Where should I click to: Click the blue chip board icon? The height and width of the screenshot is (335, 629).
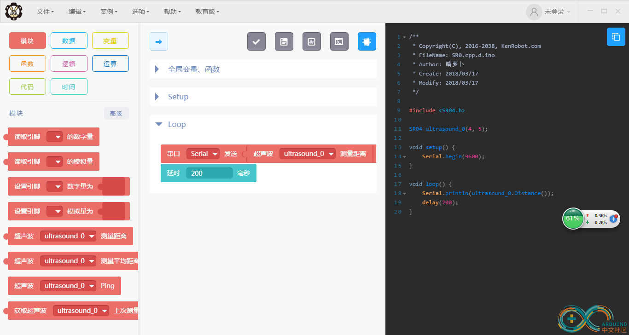coord(367,41)
